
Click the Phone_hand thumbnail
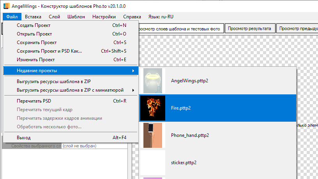point(153,135)
